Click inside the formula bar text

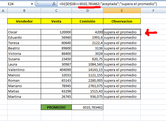pyautogui.click(x=108, y=4)
